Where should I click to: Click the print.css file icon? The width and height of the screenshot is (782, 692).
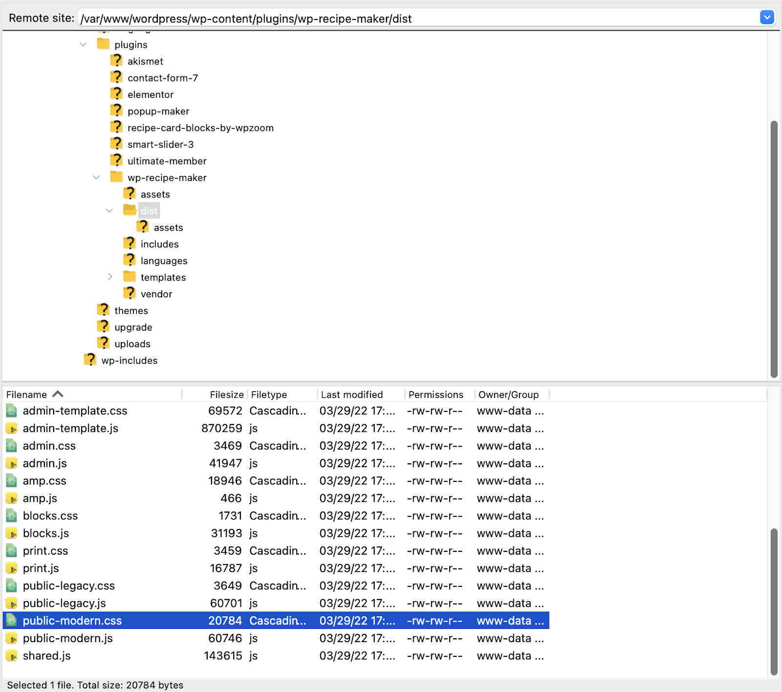click(12, 551)
